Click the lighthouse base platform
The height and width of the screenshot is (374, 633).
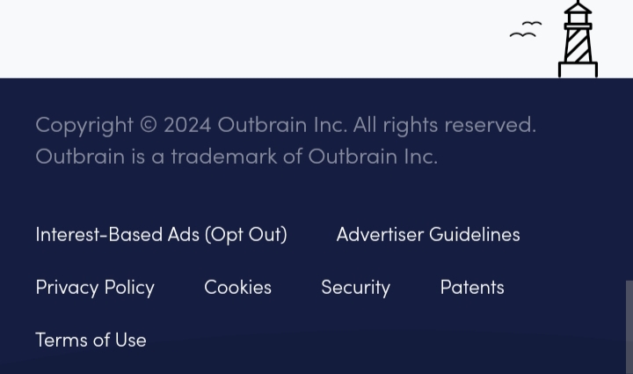coord(578,70)
